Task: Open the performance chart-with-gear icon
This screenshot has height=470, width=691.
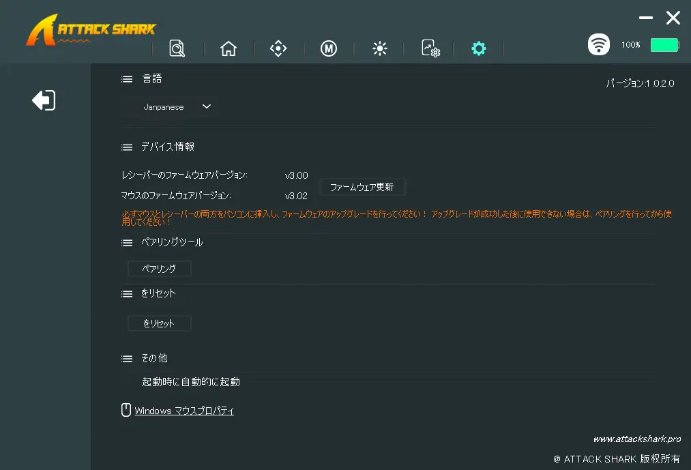Action: pyautogui.click(x=430, y=48)
